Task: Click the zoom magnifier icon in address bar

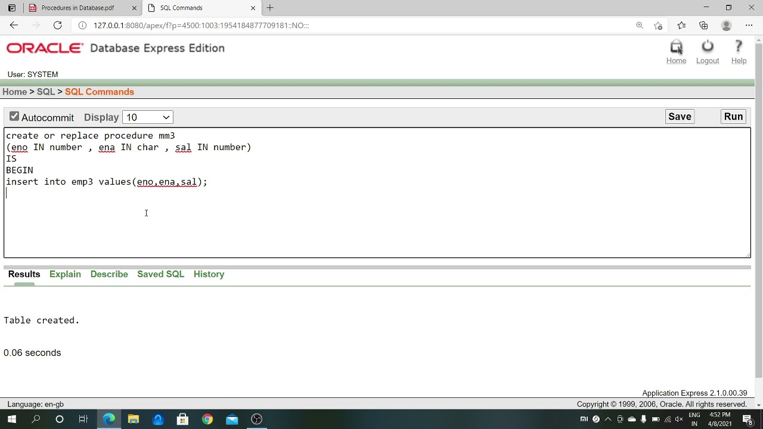Action: (x=640, y=25)
